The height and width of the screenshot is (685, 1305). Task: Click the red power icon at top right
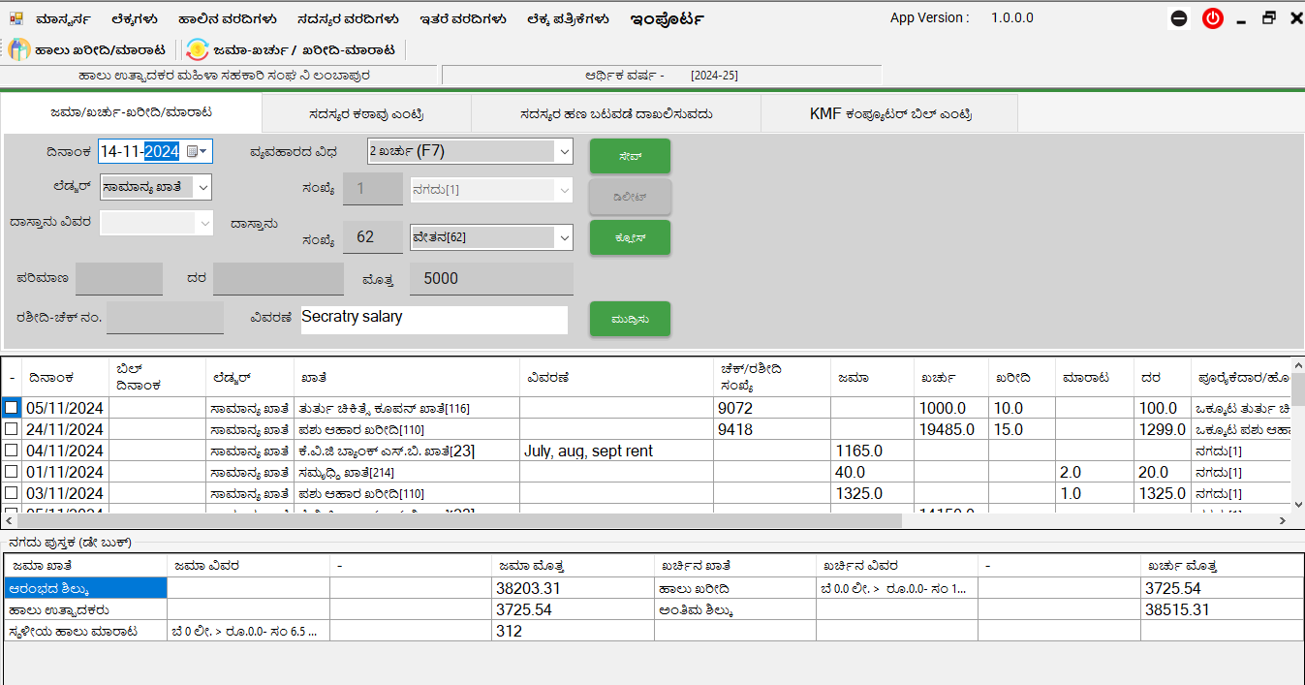(x=1212, y=17)
